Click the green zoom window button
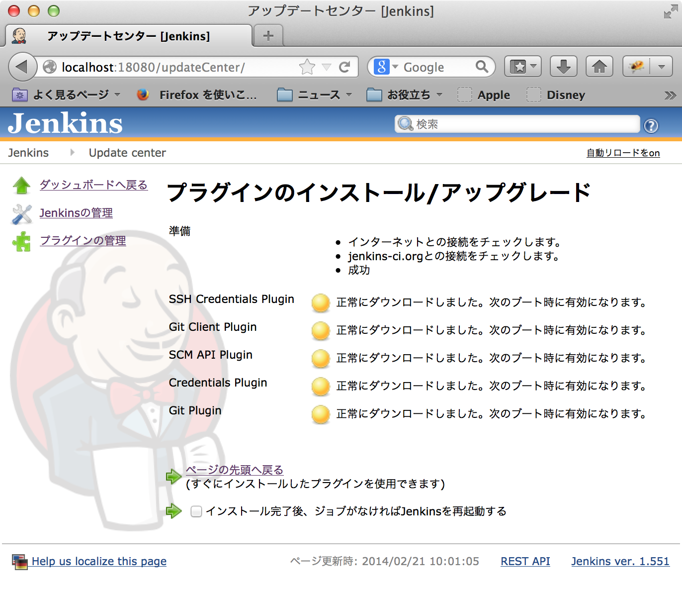The image size is (682, 593). pyautogui.click(x=54, y=10)
